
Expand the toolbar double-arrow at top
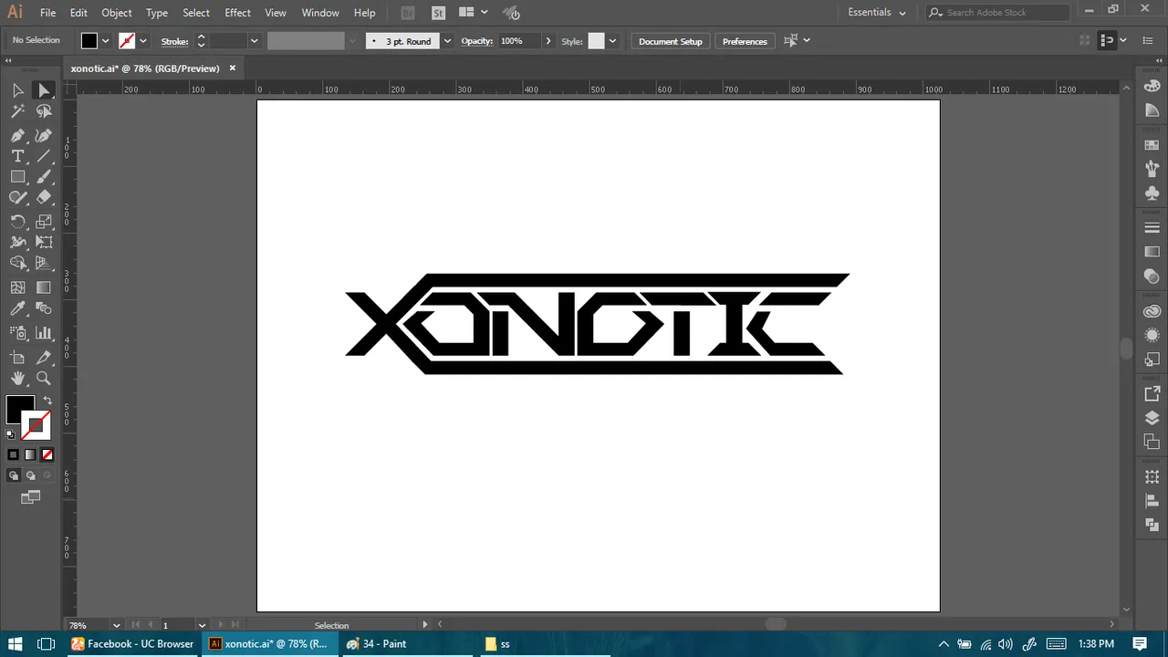point(9,61)
